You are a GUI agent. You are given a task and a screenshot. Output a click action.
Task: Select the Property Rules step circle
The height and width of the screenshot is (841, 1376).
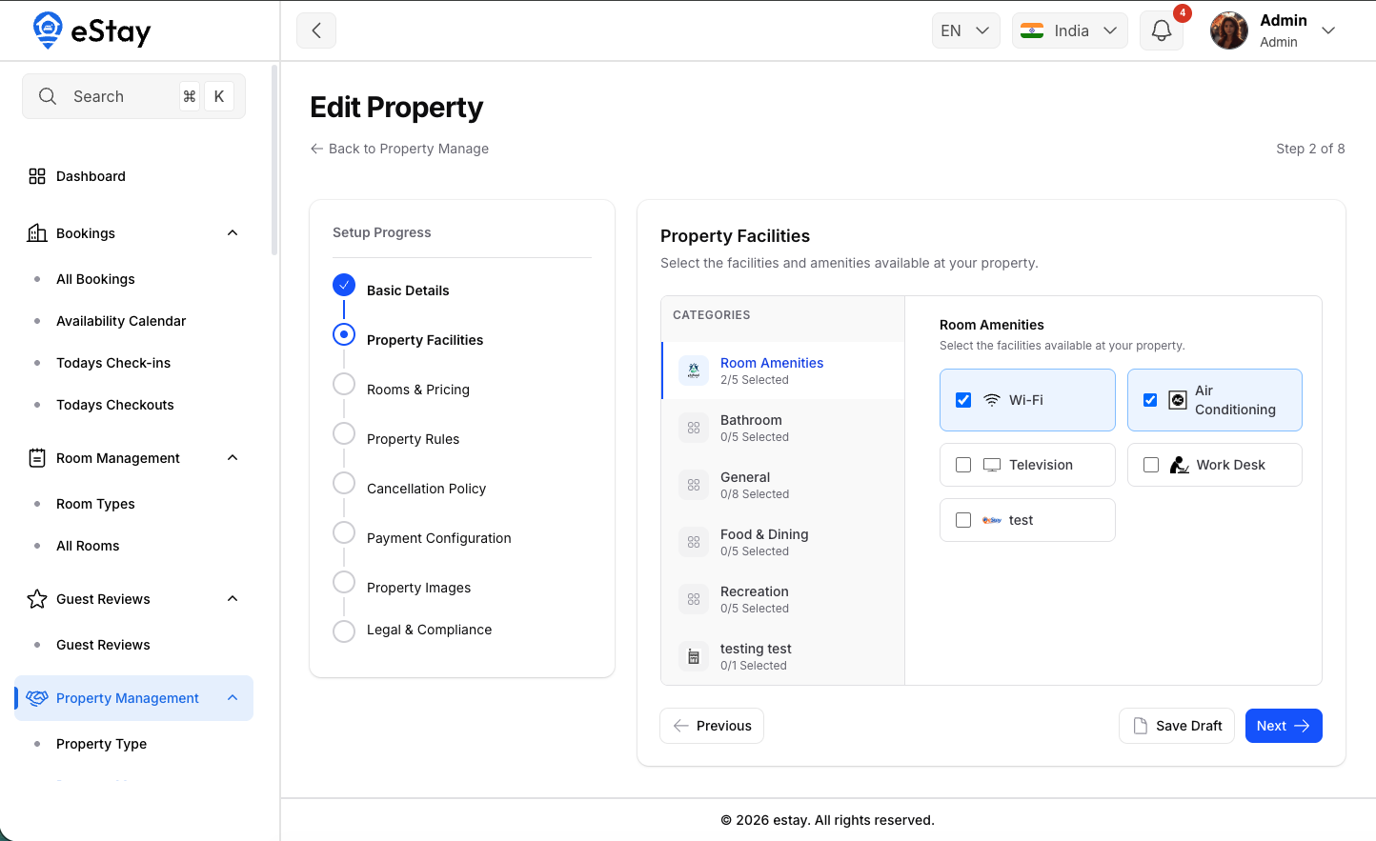coord(344,433)
